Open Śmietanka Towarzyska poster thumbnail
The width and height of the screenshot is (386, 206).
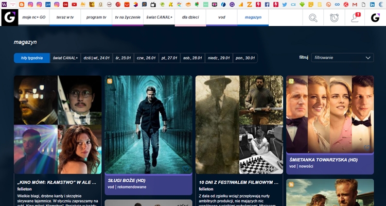click(330, 114)
